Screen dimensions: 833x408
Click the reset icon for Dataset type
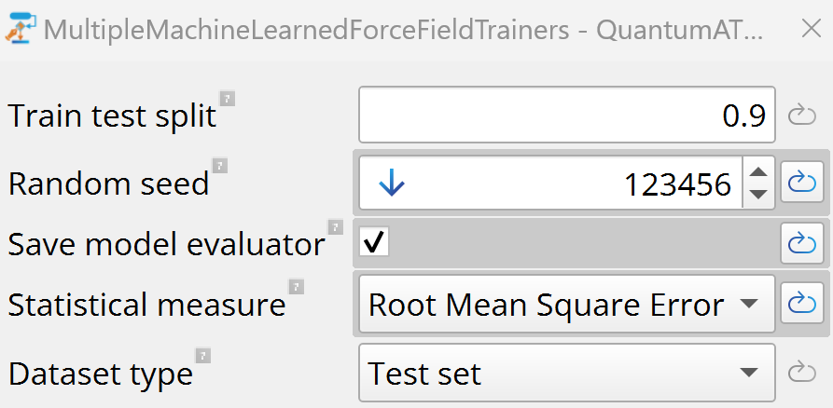click(x=802, y=374)
